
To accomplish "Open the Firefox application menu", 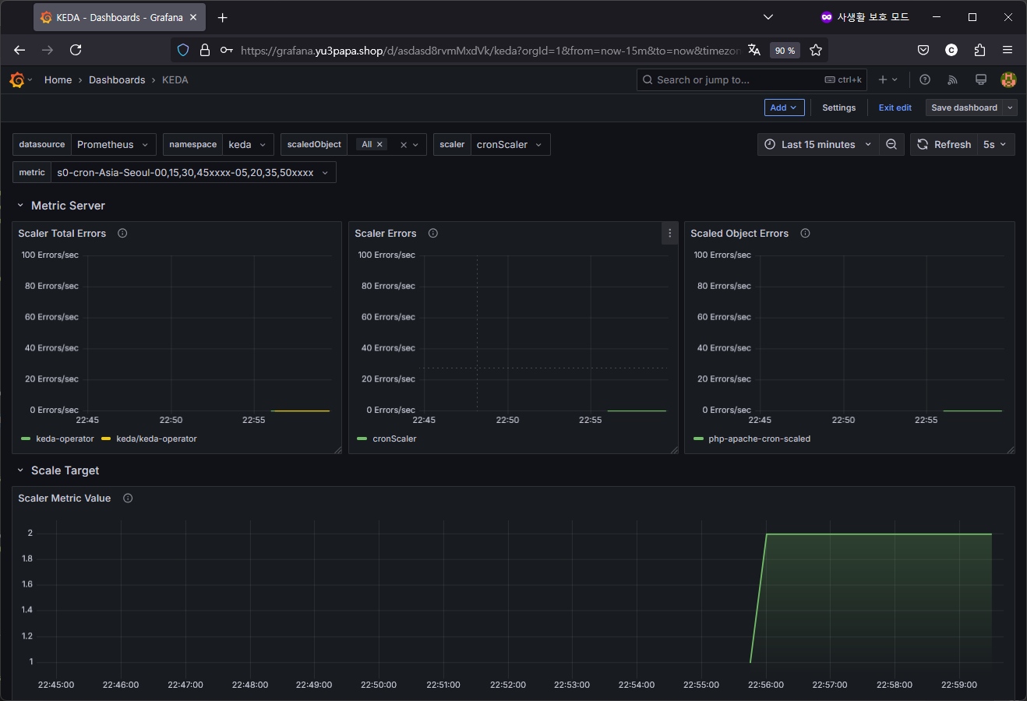I will point(1008,50).
